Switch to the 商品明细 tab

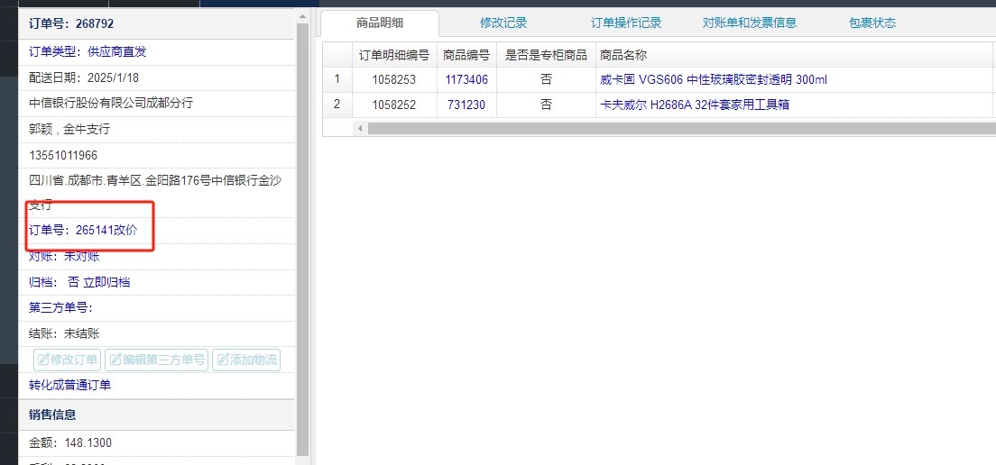click(x=380, y=23)
